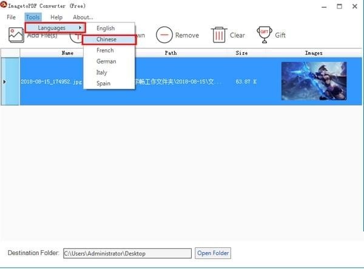Click the Remove circle icon
The height and width of the screenshot is (269, 364).
(164, 35)
